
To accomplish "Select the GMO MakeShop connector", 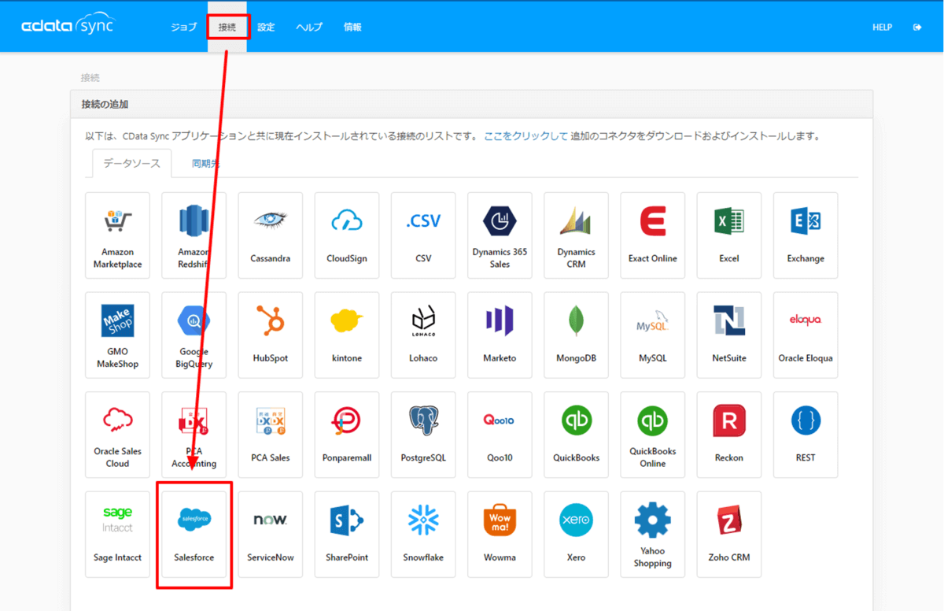I will 117,335.
